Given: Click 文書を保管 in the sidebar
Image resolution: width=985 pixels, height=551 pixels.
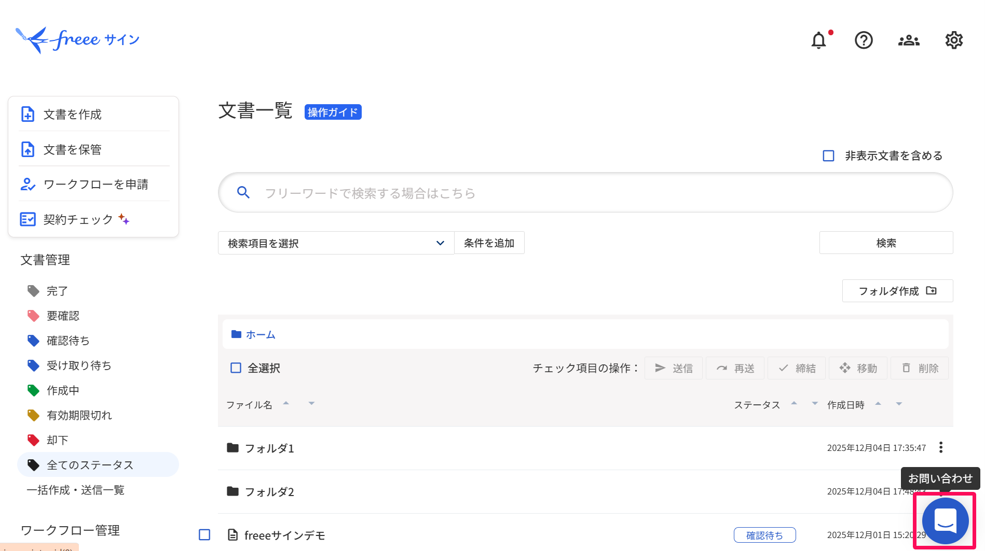Looking at the screenshot, I should [94, 149].
